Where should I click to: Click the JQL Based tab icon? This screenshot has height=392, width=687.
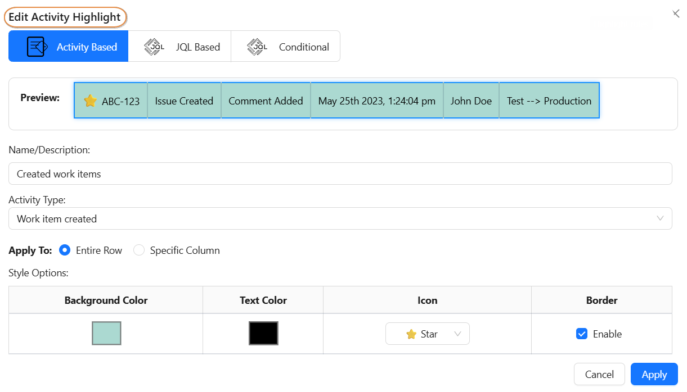point(154,47)
